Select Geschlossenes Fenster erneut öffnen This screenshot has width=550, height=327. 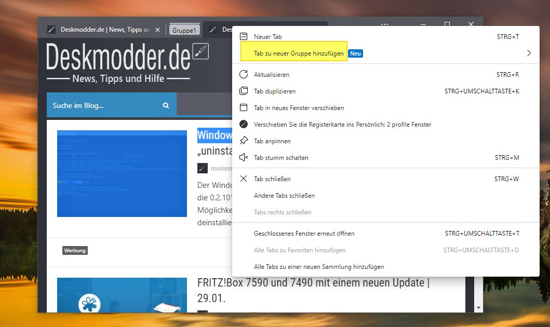click(386, 234)
